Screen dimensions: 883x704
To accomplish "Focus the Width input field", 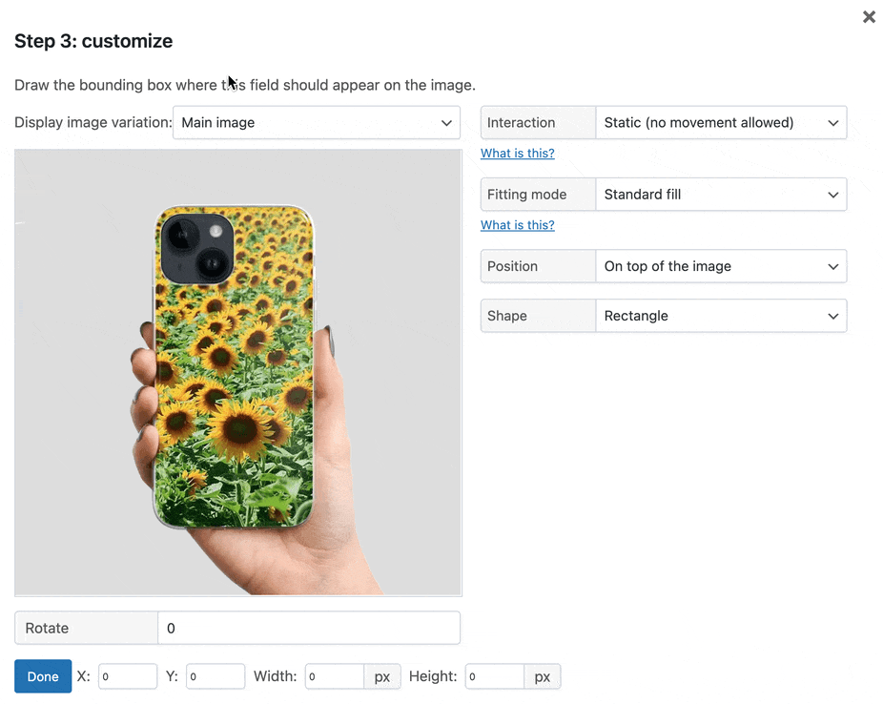I will pos(335,676).
